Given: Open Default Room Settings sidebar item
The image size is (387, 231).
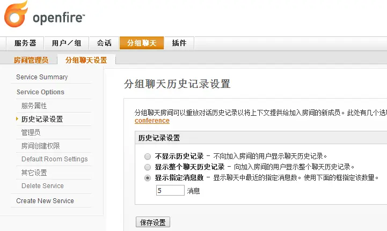Looking at the screenshot, I should (x=55, y=159).
